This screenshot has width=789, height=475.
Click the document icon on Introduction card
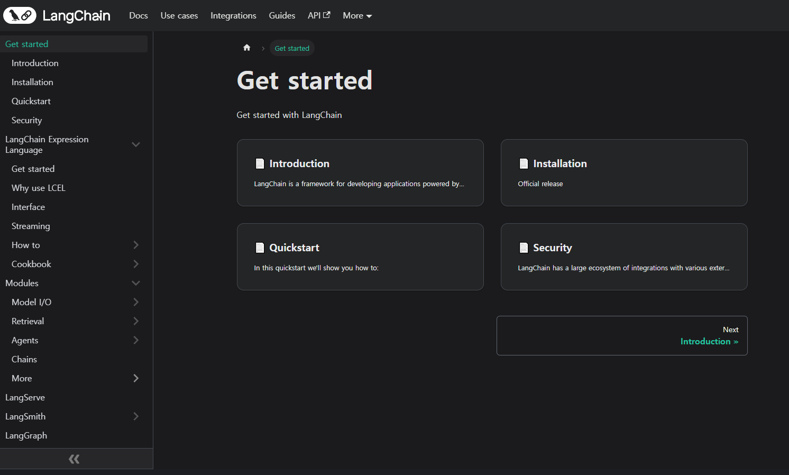coord(260,163)
